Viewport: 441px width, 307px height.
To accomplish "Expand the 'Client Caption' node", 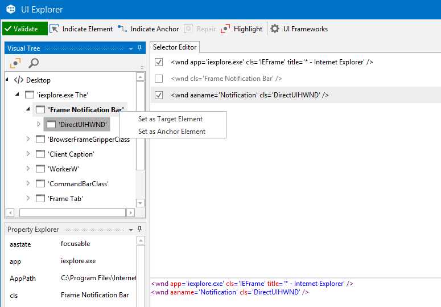I will (x=28, y=154).
